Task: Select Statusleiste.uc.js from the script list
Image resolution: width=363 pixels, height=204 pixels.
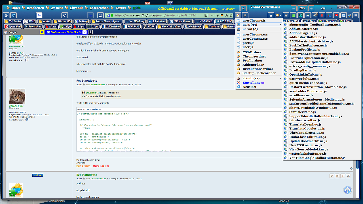Action: 302,112
